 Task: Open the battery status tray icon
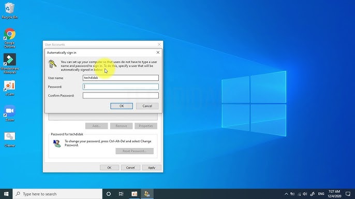tap(292, 194)
